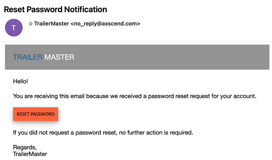The width and height of the screenshot is (272, 160).
Task: Select the blue TRAILER portion of the logo
Action: pyautogui.click(x=28, y=57)
